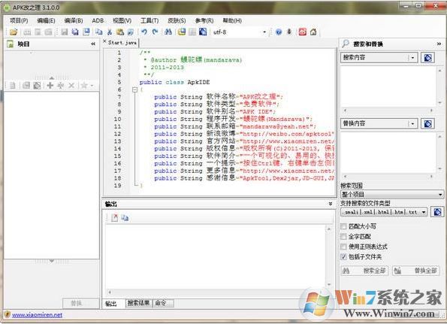Click the save-as blue floppy icon
This screenshot has width=447, height=324.
(x=86, y=32)
